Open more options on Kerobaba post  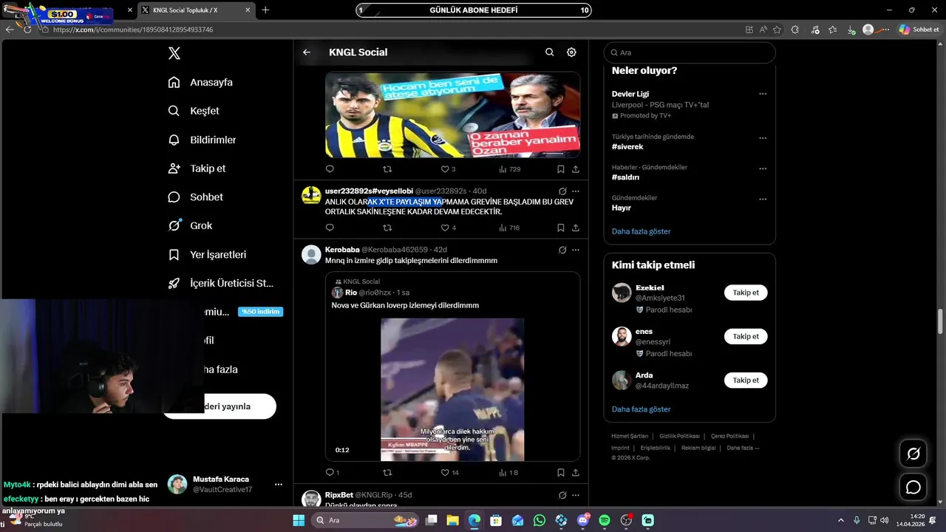576,250
